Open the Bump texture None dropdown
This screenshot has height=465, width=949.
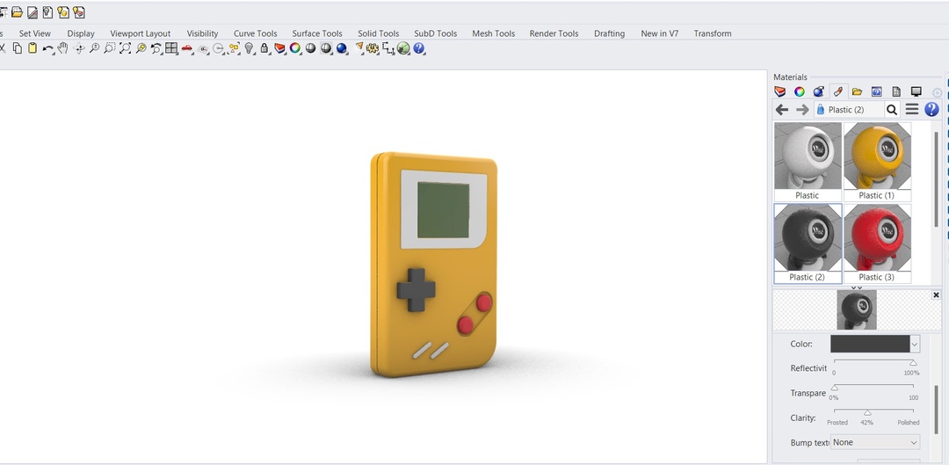point(875,443)
